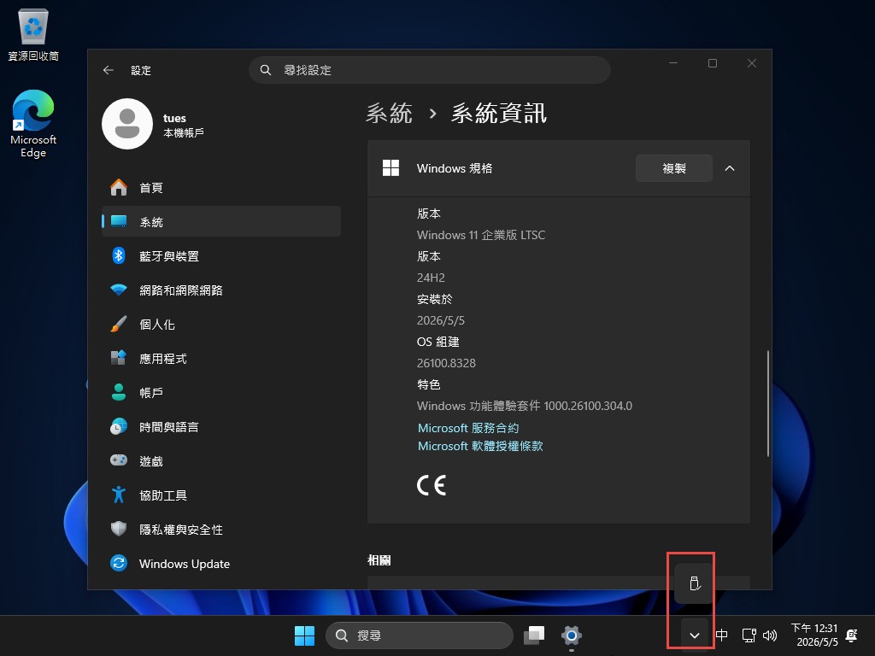Screen dimensions: 875x656
Task: Click the notification bell tray icon
Action: click(x=852, y=635)
